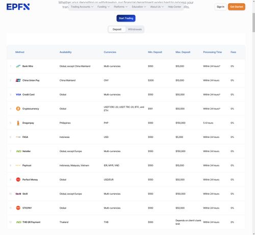Click the Availability column header

(66, 52)
